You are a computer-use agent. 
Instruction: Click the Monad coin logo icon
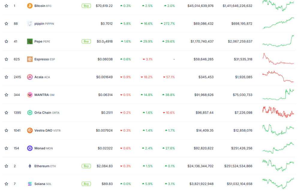coord(30,148)
